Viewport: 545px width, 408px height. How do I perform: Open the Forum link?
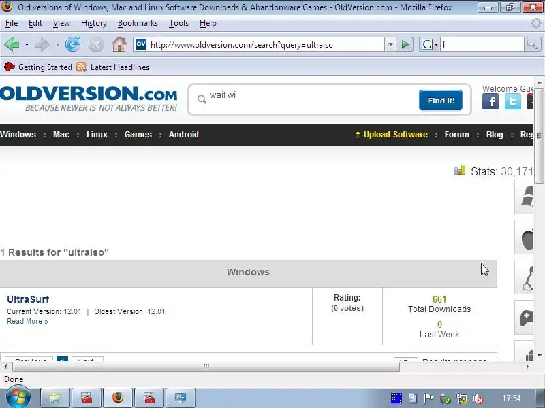[456, 135]
